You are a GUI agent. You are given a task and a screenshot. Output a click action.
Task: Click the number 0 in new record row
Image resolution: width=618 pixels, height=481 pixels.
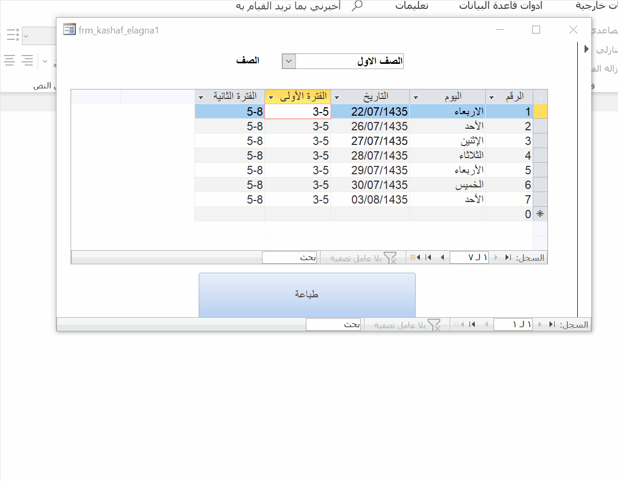click(x=528, y=214)
